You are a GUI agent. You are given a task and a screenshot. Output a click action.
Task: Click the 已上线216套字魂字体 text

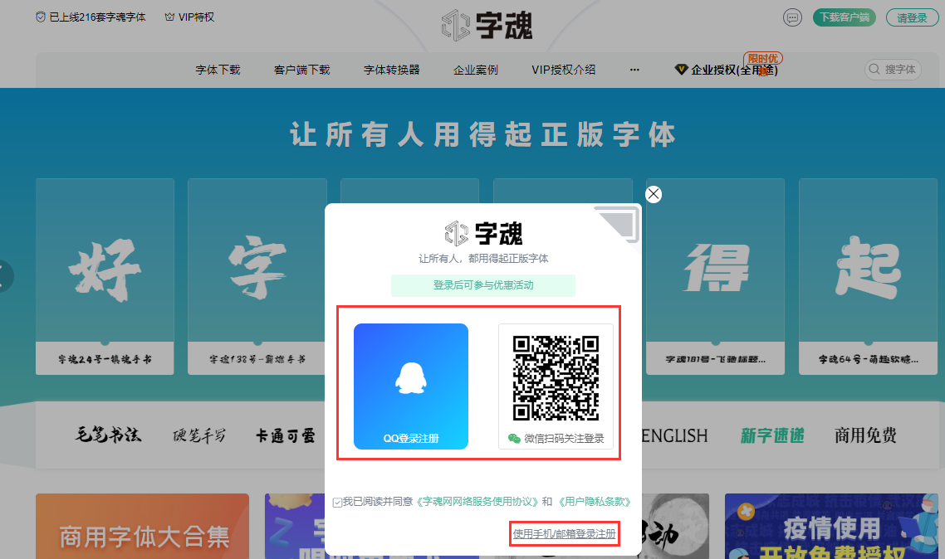click(x=98, y=17)
